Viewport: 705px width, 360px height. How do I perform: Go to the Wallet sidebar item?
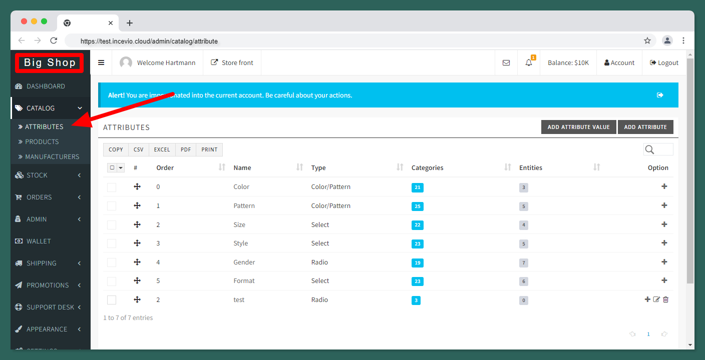39,241
